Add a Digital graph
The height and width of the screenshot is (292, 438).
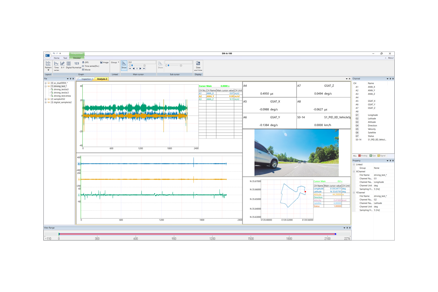pos(69,65)
